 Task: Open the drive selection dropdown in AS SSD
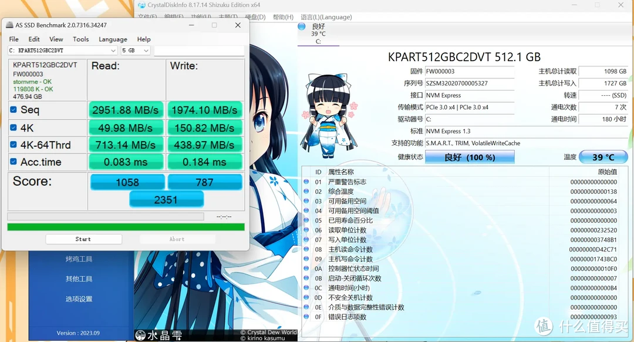63,51
